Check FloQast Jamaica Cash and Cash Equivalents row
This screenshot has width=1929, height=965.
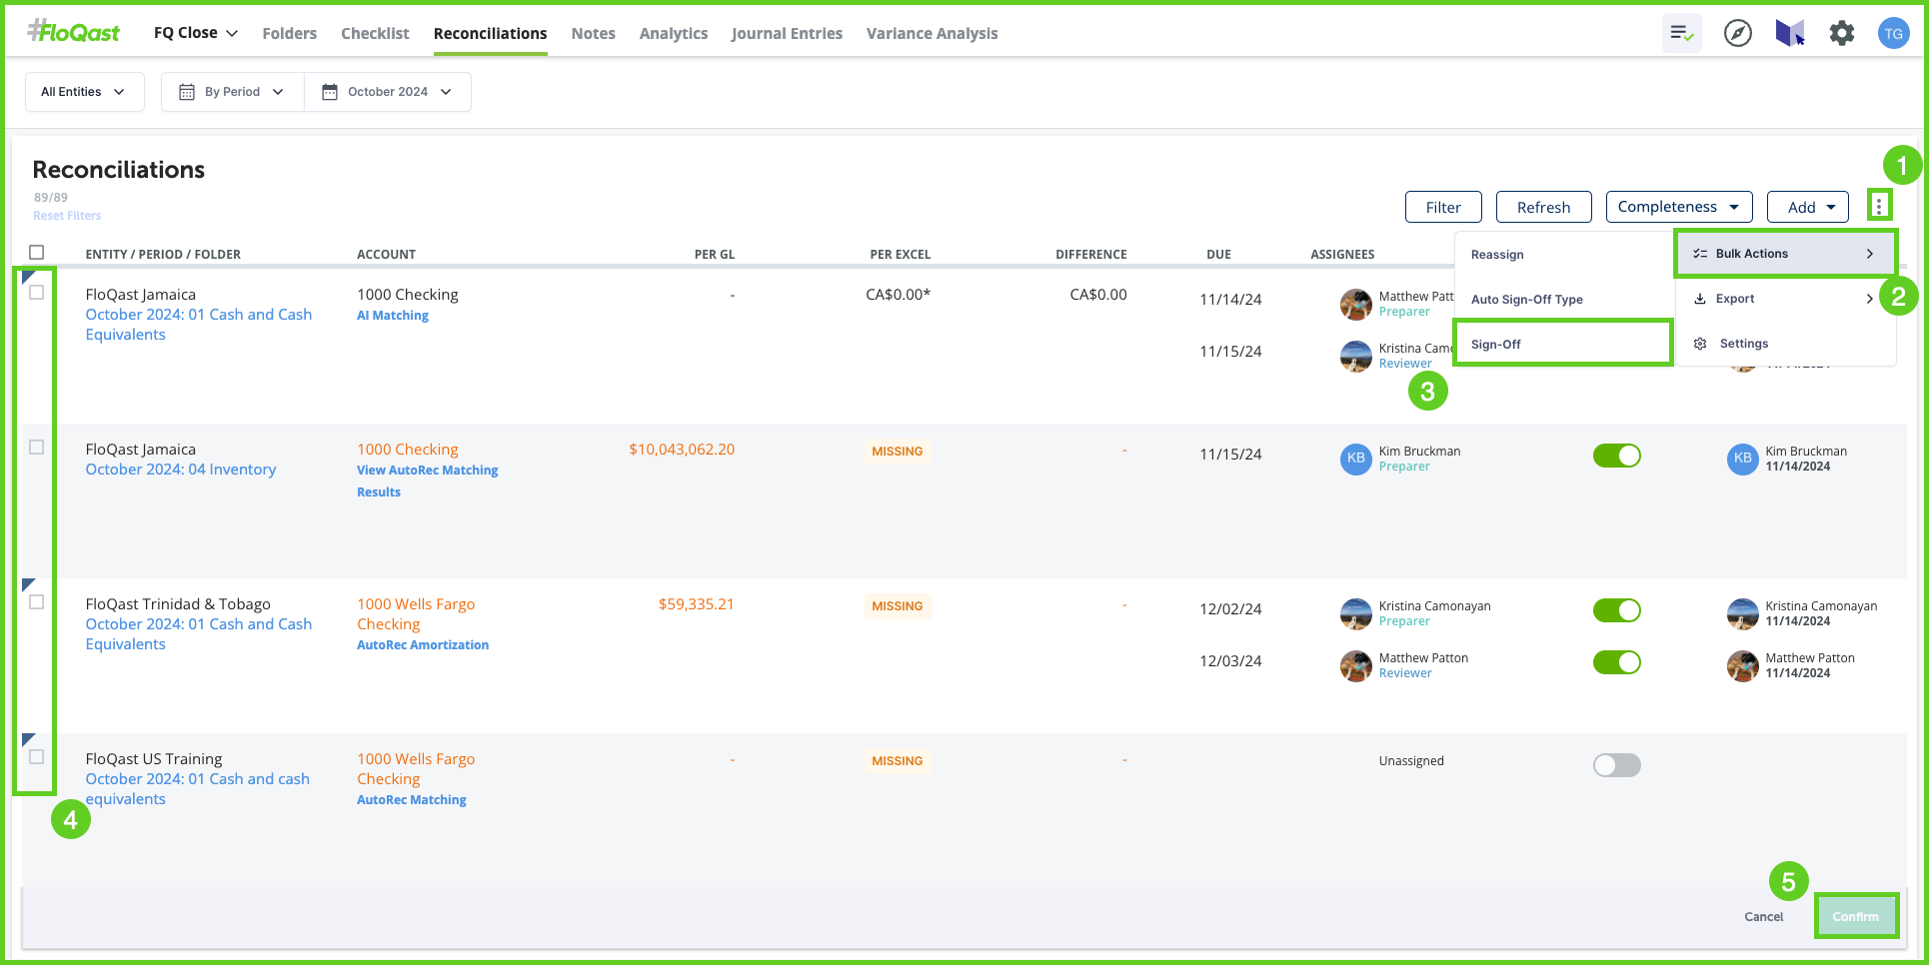pyautogui.click(x=37, y=293)
